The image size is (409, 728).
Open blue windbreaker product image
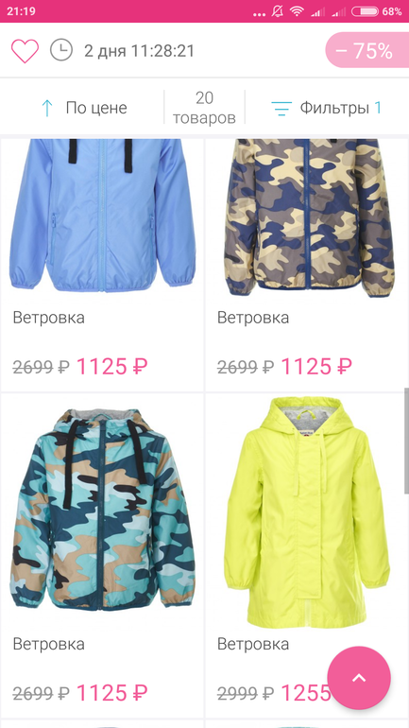point(102,216)
